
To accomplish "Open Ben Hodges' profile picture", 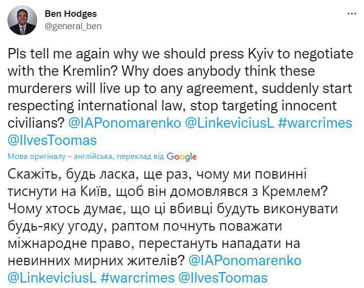I will click(x=22, y=21).
